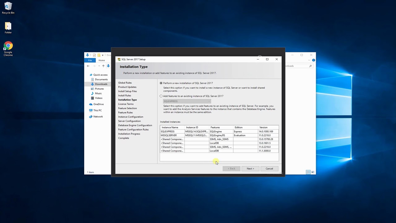The width and height of the screenshot is (396, 223).
Task: Click the version 13.0.15700.28 cell
Action: coord(268,139)
